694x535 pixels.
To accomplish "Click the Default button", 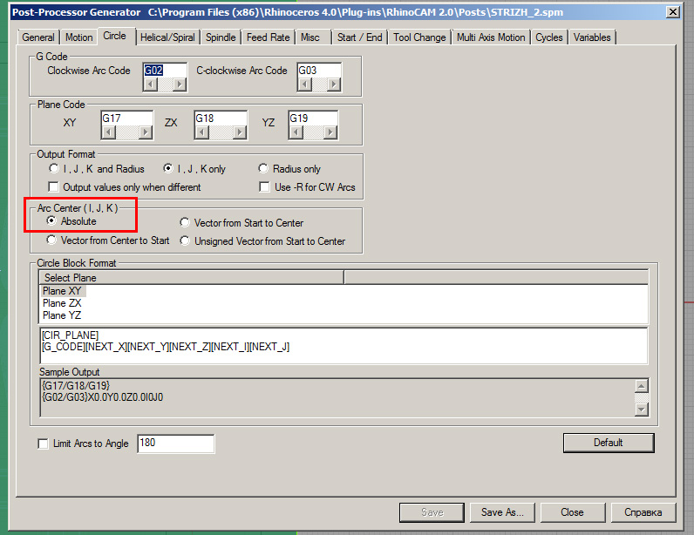I will [x=608, y=443].
